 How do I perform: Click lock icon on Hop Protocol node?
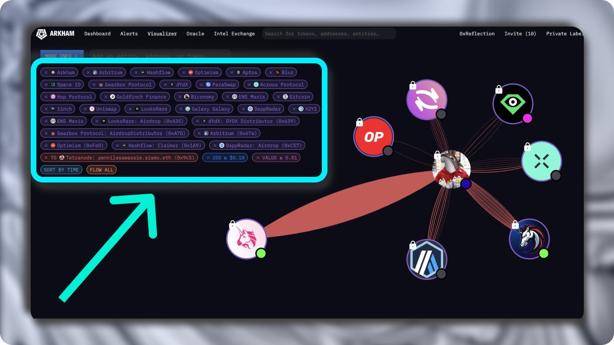pyautogui.click(x=412, y=85)
